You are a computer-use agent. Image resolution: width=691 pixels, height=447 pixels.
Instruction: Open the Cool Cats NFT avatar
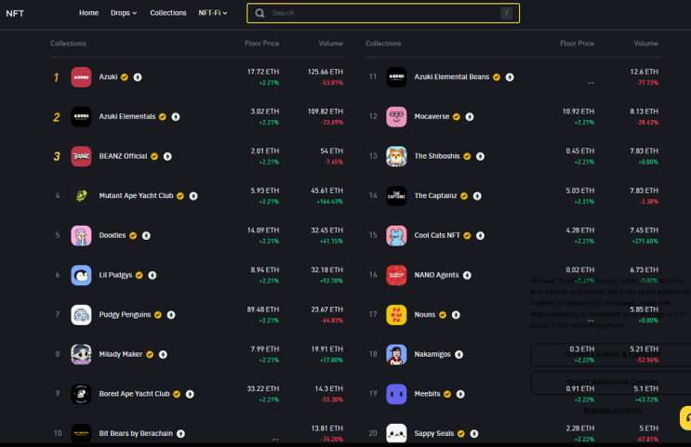click(396, 236)
